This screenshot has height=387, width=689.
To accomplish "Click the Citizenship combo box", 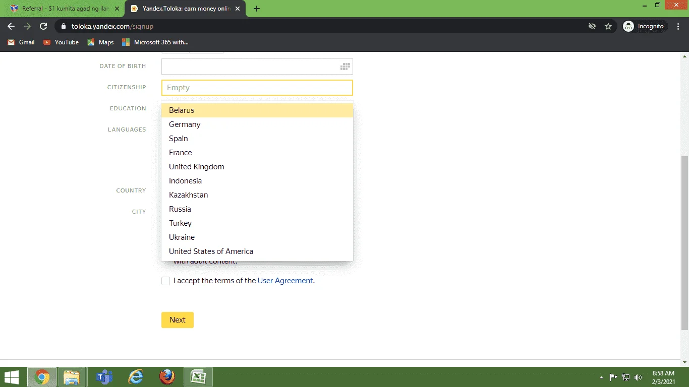I will 257,88.
